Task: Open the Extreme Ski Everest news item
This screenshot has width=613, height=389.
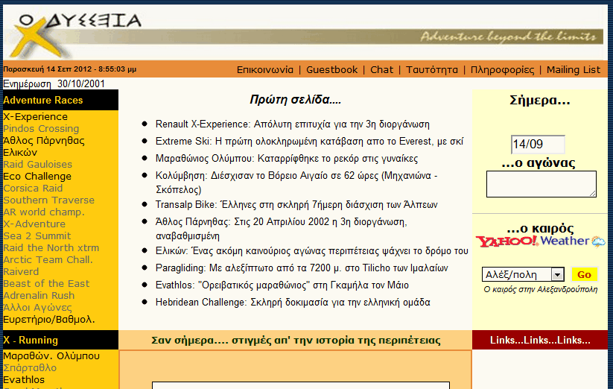Action: (309, 141)
